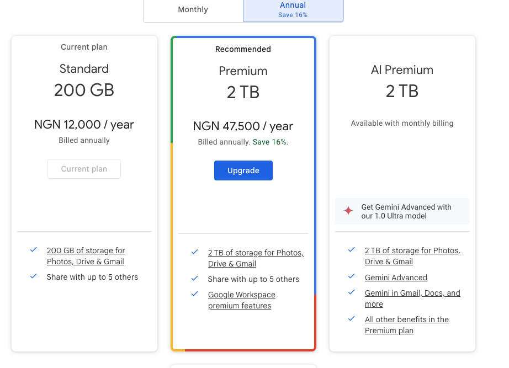Screen dimensions: 509x368
Task: Switch to the Monthly billing tab
Action: coord(193,10)
